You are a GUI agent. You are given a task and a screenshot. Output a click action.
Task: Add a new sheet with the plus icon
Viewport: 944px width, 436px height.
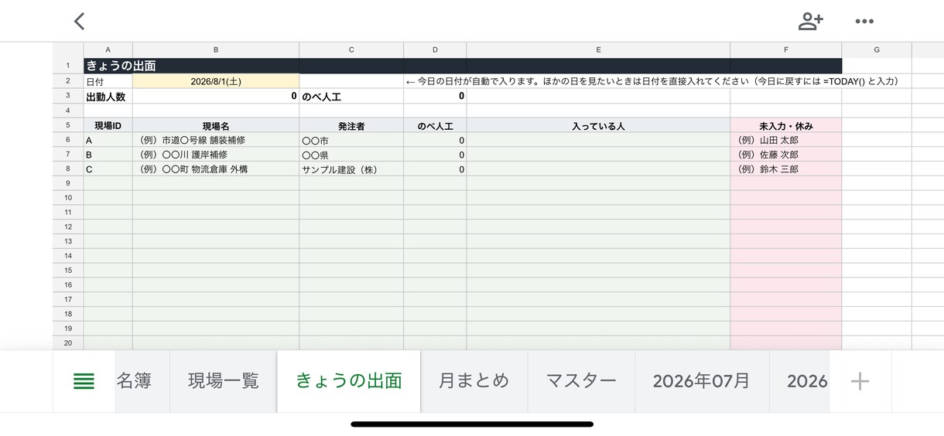860,381
